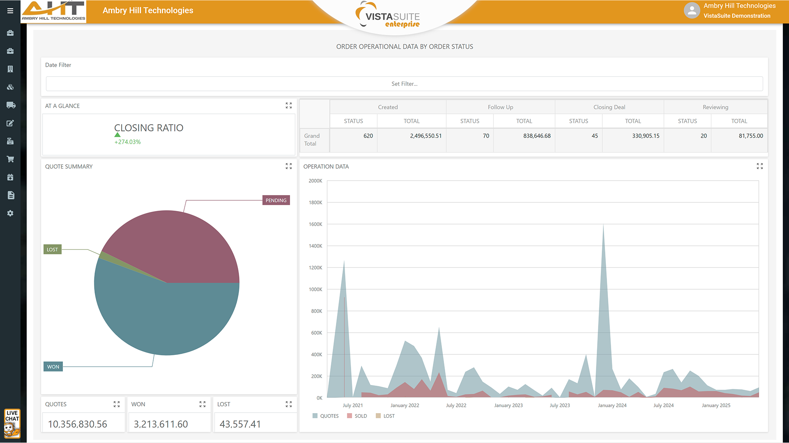Open the cubes inventory sidebar icon
Viewport: 789px width, 443px height.
10,87
